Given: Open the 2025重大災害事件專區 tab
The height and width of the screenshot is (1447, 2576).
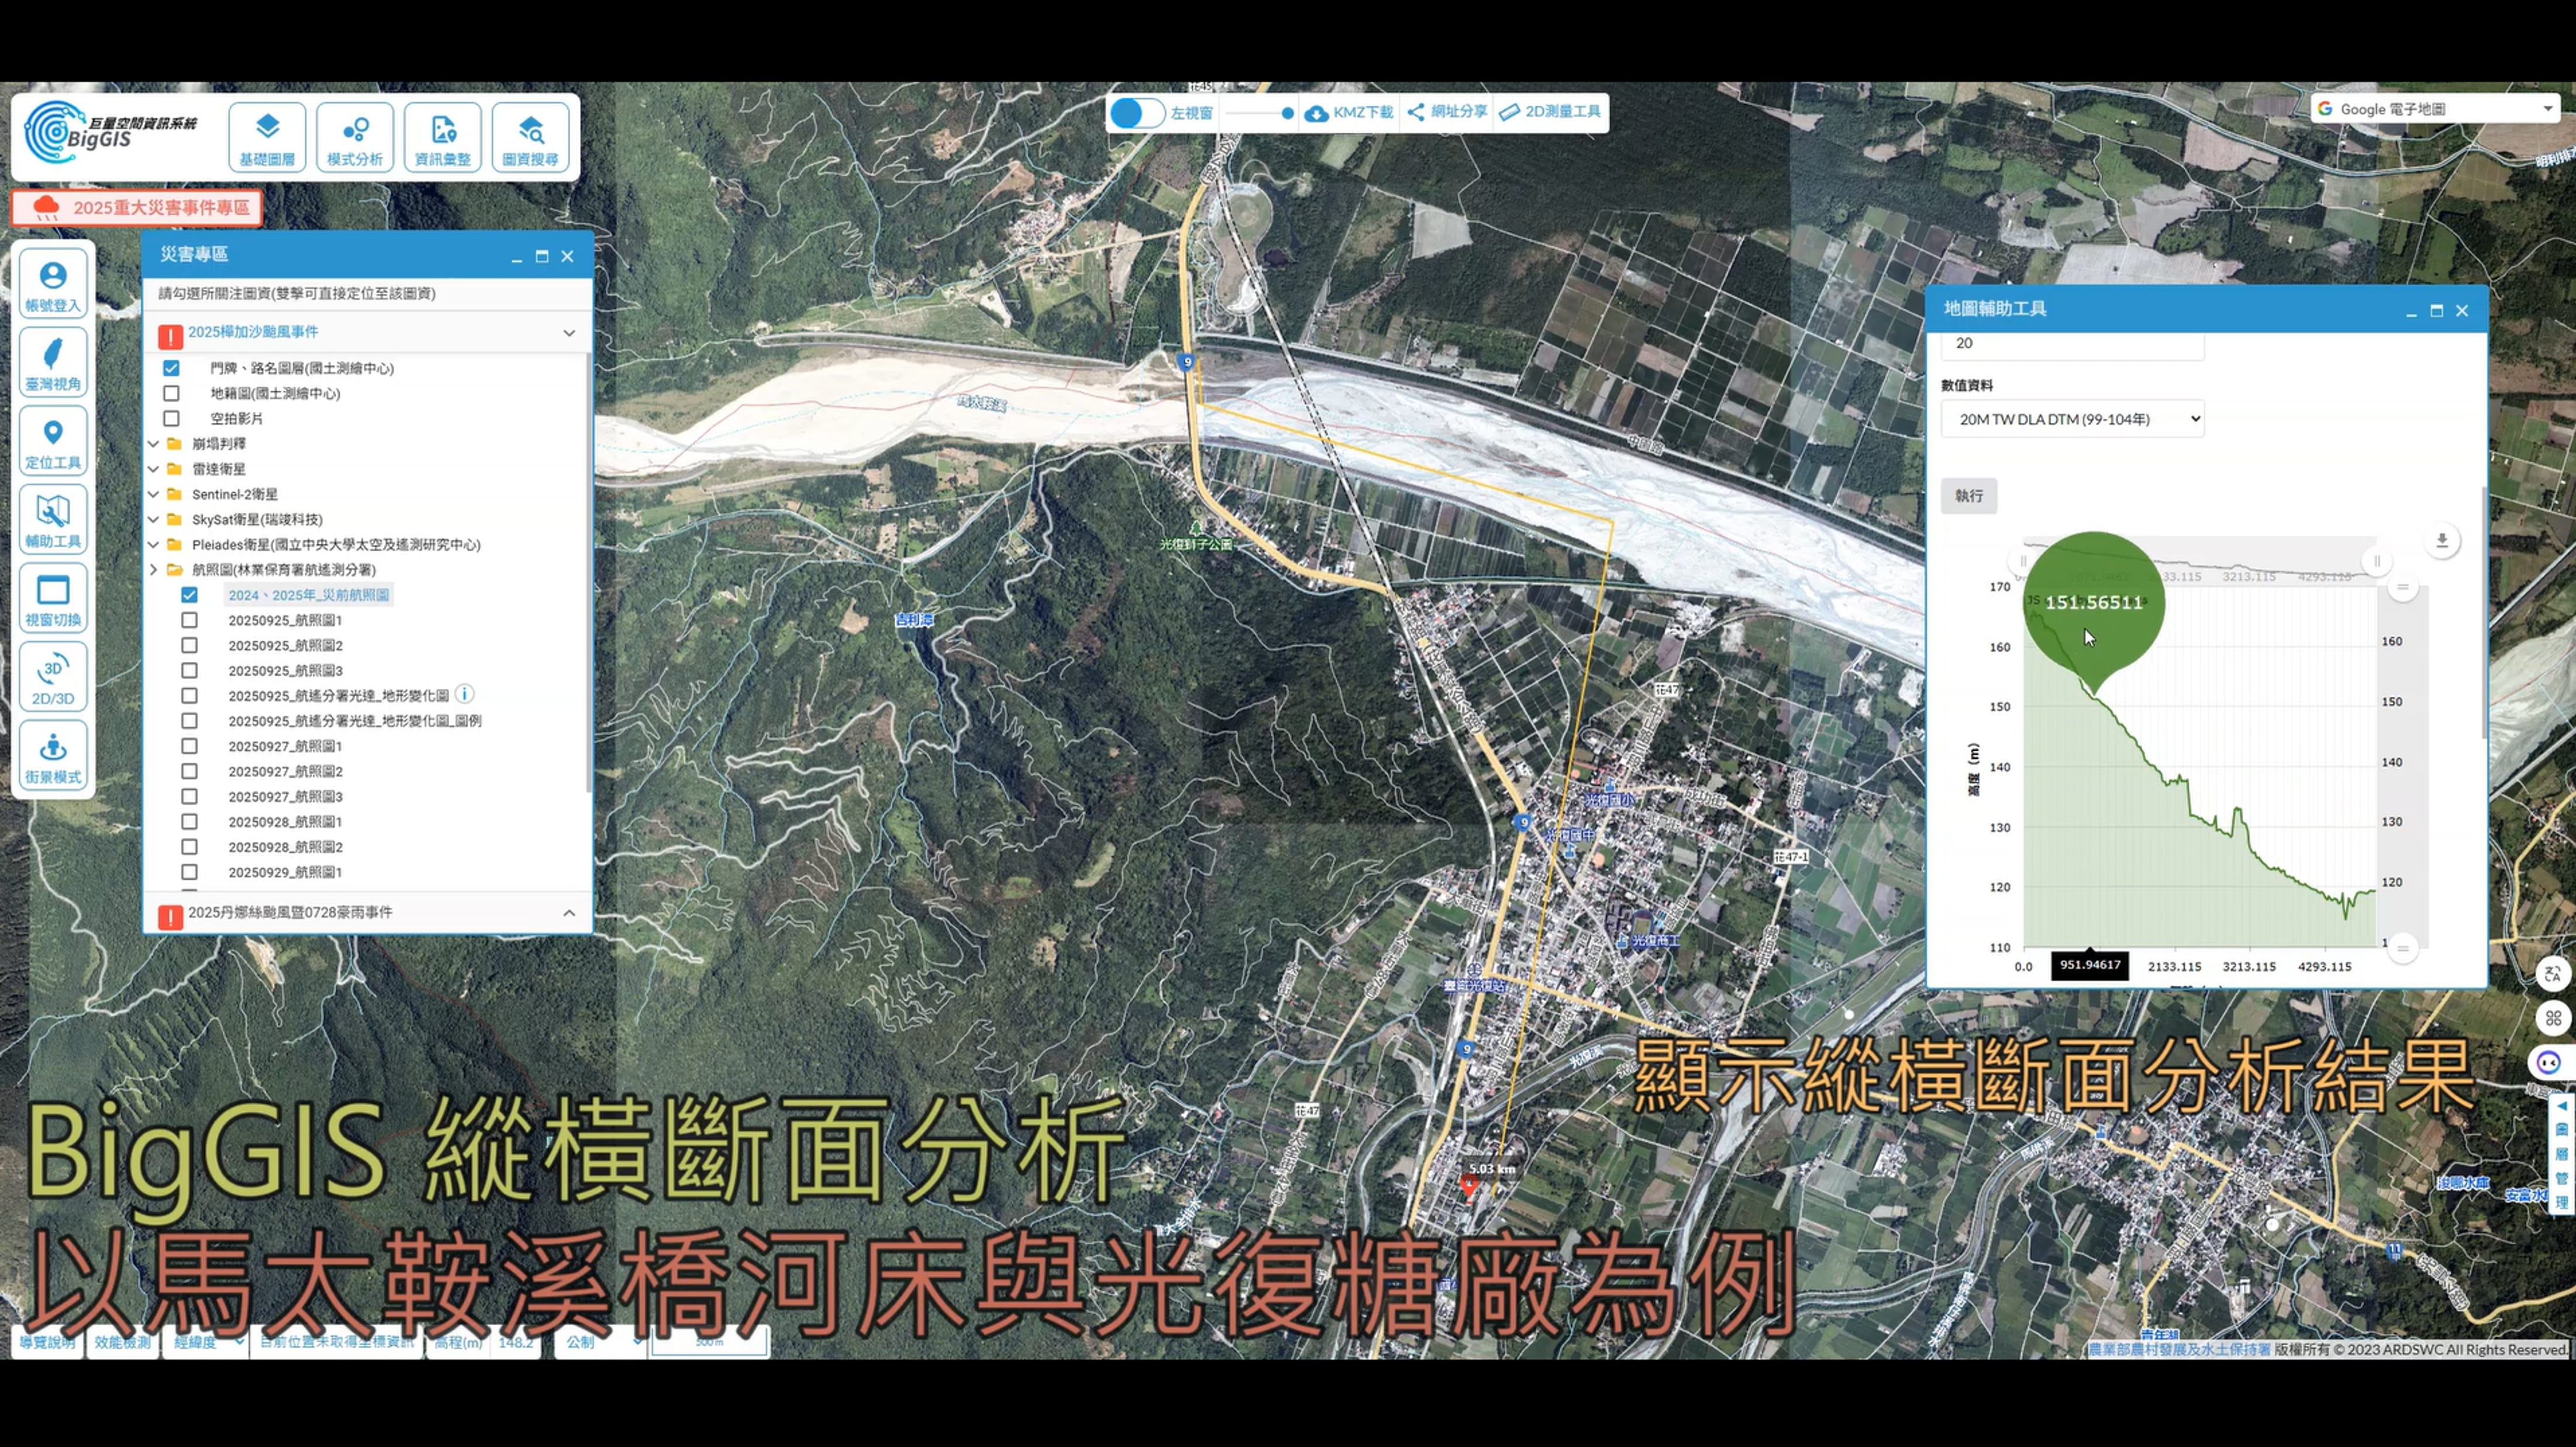Looking at the screenshot, I should pos(137,208).
